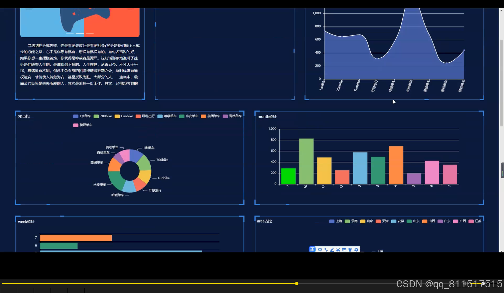
Task: Click the area占比 chart title
Action: point(264,221)
